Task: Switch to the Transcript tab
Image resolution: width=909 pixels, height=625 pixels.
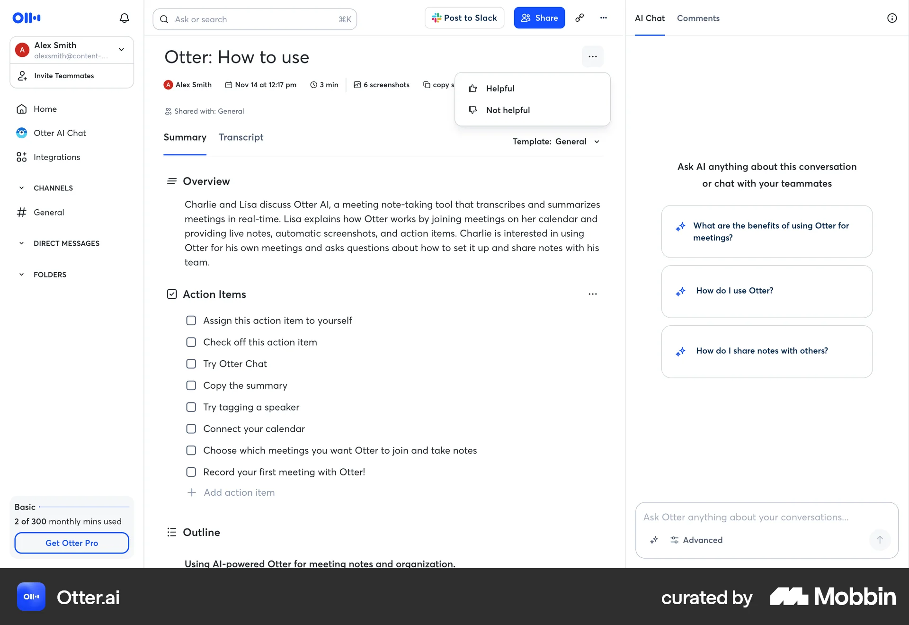Action: coord(241,137)
